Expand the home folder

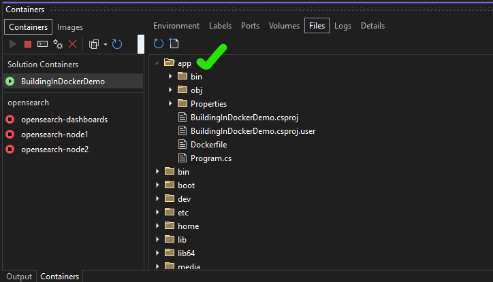(157, 226)
